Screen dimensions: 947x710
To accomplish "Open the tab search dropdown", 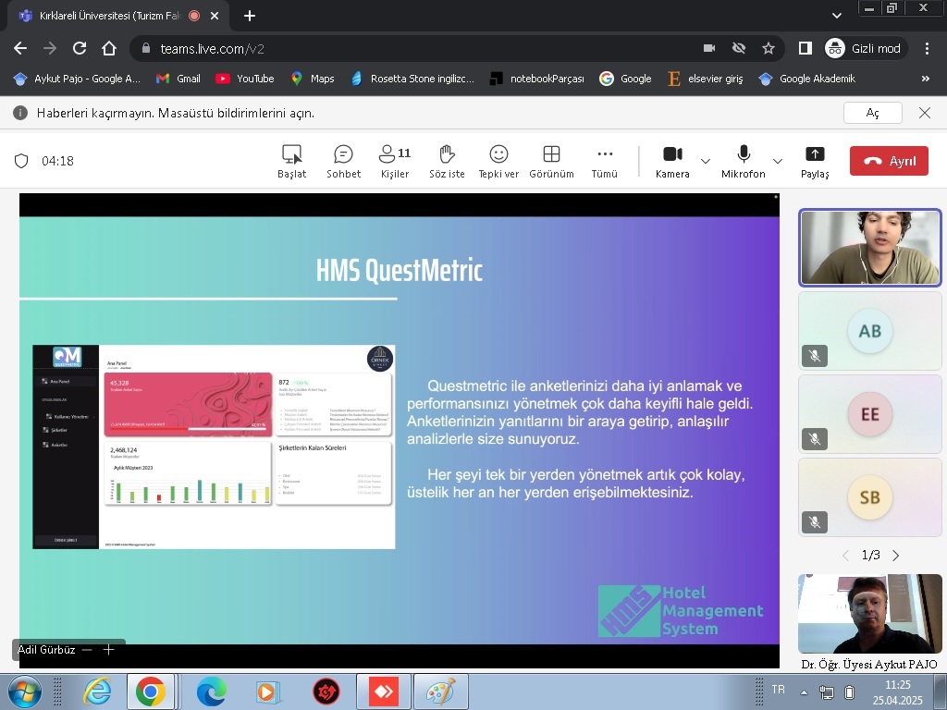I will [836, 16].
